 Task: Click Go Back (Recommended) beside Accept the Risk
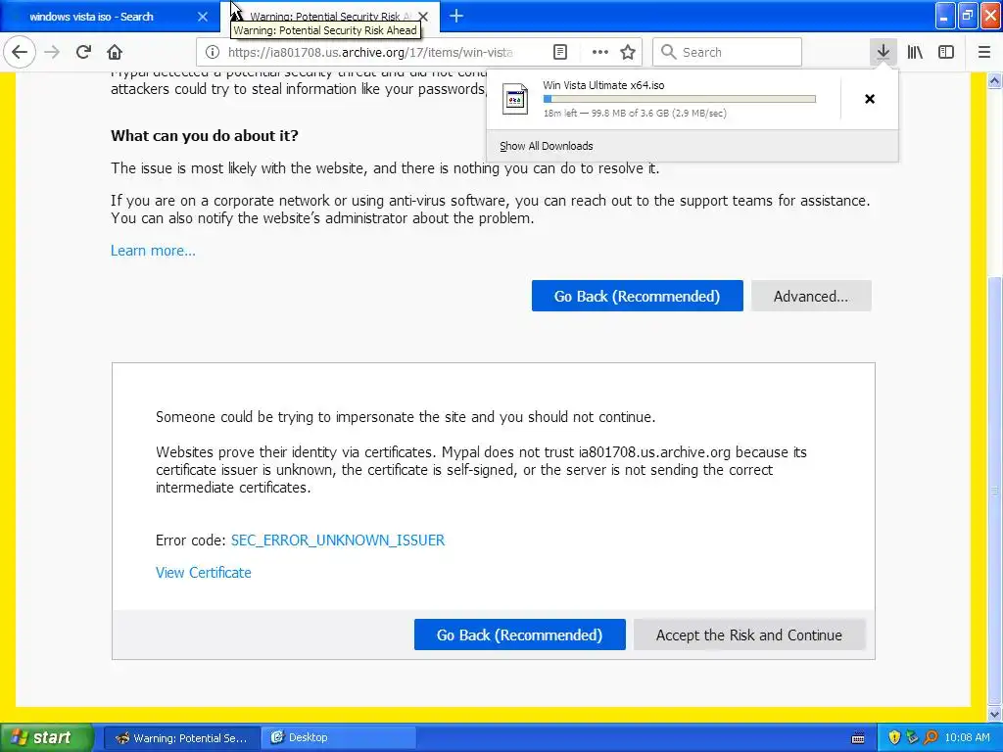(x=519, y=634)
